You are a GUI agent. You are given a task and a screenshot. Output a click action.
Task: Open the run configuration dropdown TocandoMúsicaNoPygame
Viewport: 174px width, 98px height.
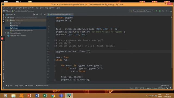click(x=142, y=11)
